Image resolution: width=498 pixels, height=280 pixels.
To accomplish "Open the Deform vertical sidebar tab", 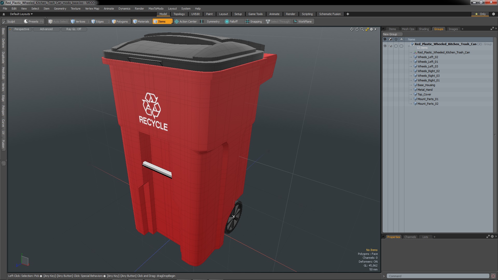I will tap(3, 44).
